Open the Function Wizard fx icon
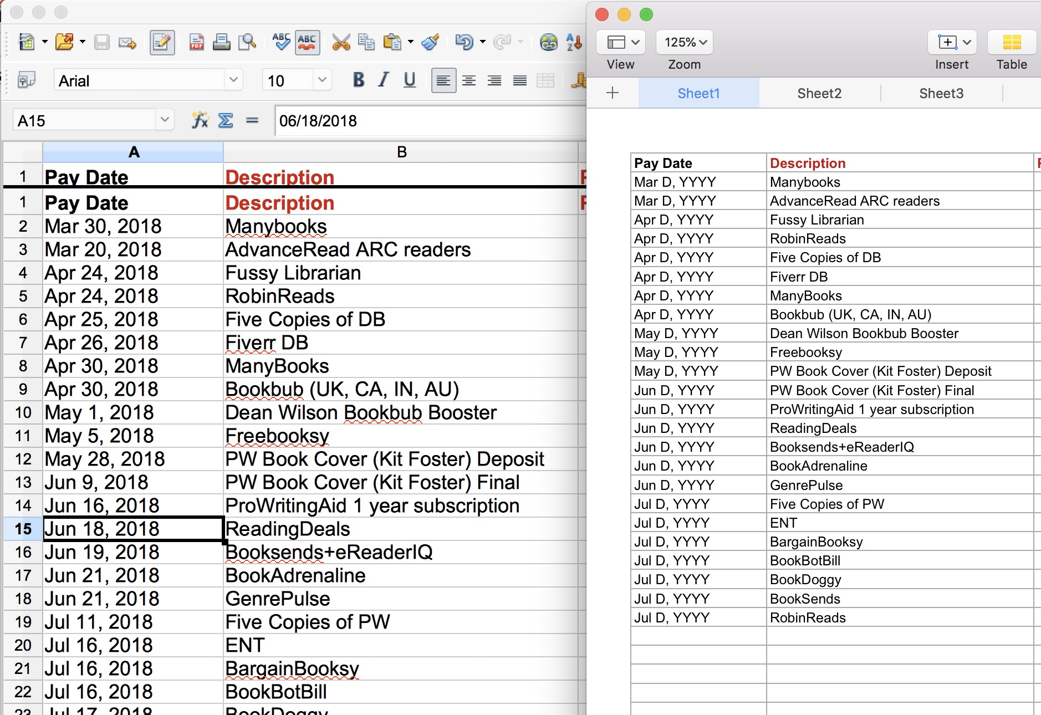 [200, 120]
